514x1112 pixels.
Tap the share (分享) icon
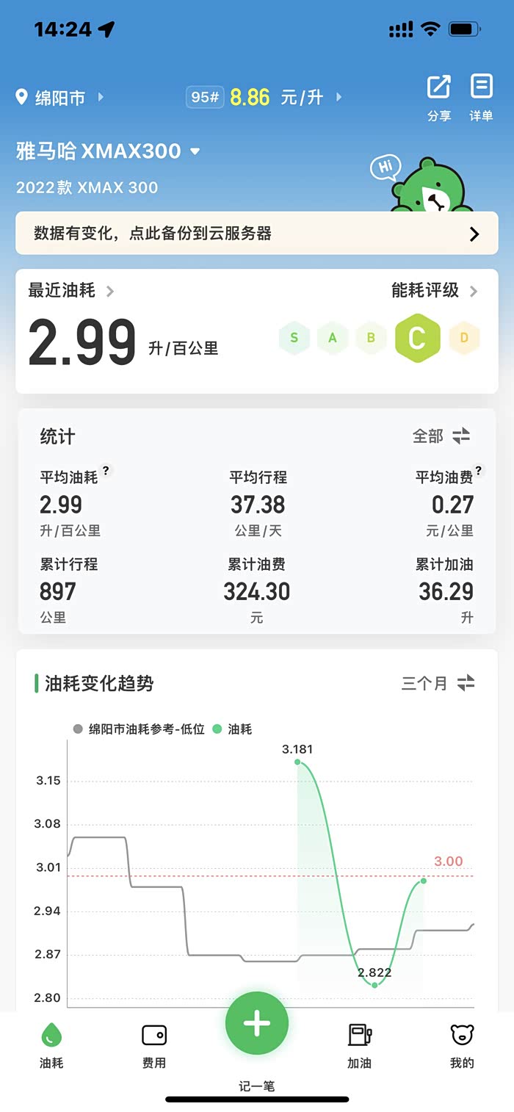pyautogui.click(x=439, y=88)
